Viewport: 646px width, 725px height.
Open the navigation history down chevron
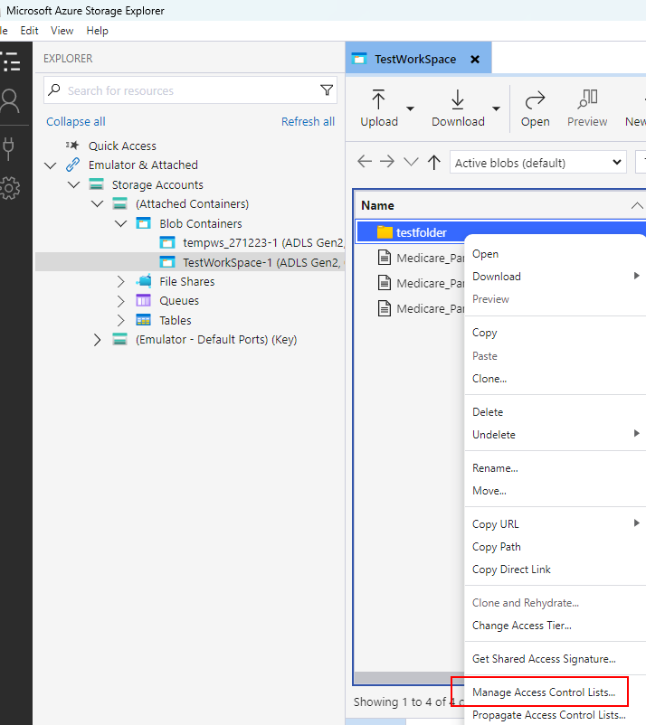(411, 162)
